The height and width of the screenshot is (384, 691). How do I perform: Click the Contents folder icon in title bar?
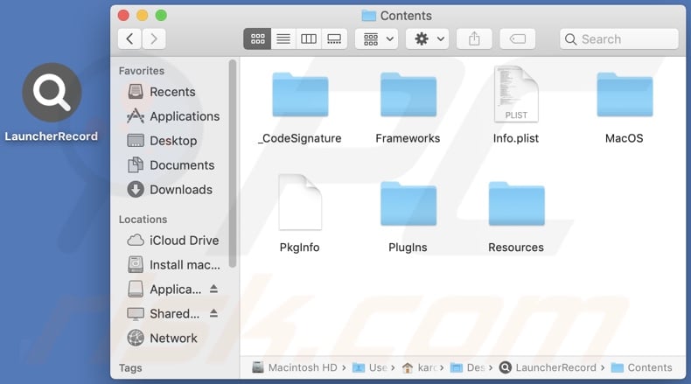click(x=369, y=16)
